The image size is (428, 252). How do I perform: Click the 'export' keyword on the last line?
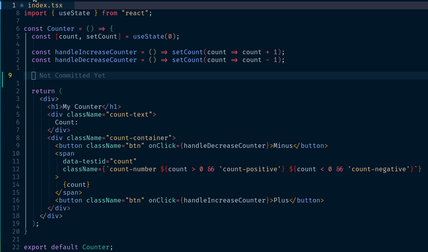(36, 247)
